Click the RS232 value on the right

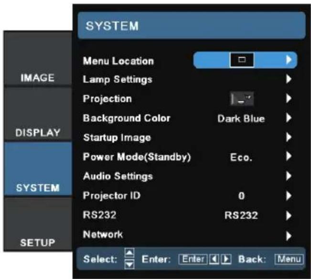tap(241, 215)
